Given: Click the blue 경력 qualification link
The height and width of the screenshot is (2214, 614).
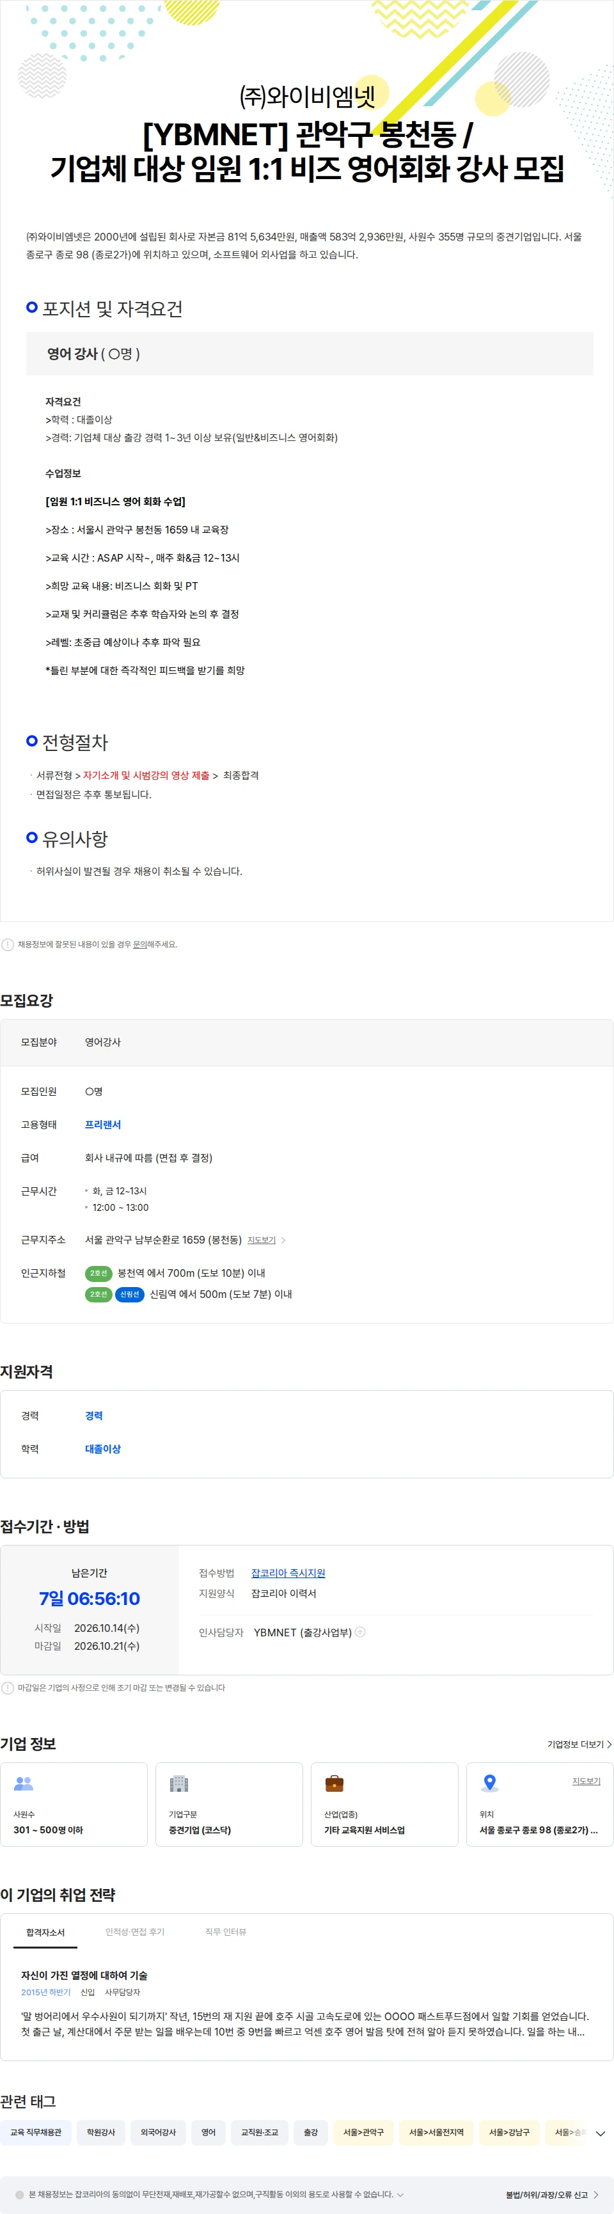Looking at the screenshot, I should [93, 1416].
